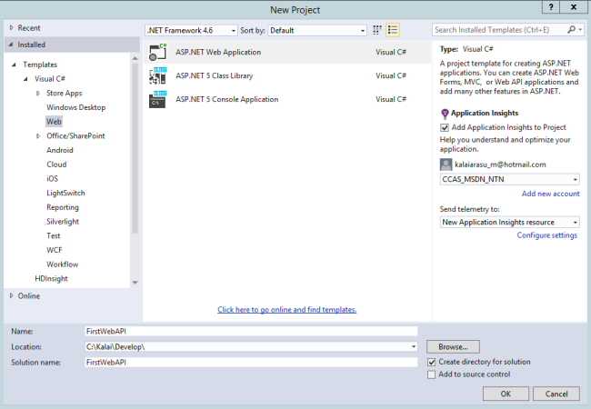Viewport: 591px width, 409px height.
Task: Click Add new account link
Action: 551,194
